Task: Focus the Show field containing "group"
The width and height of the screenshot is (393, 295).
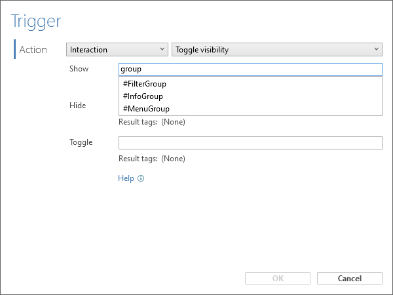Action: point(250,69)
